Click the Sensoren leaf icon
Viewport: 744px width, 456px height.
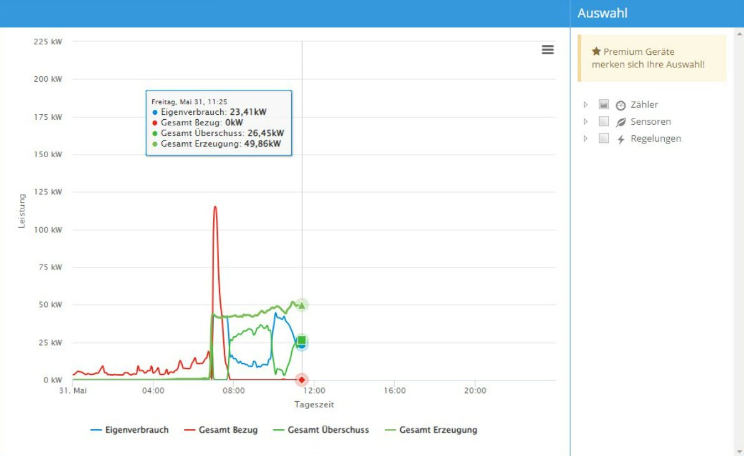tap(621, 122)
